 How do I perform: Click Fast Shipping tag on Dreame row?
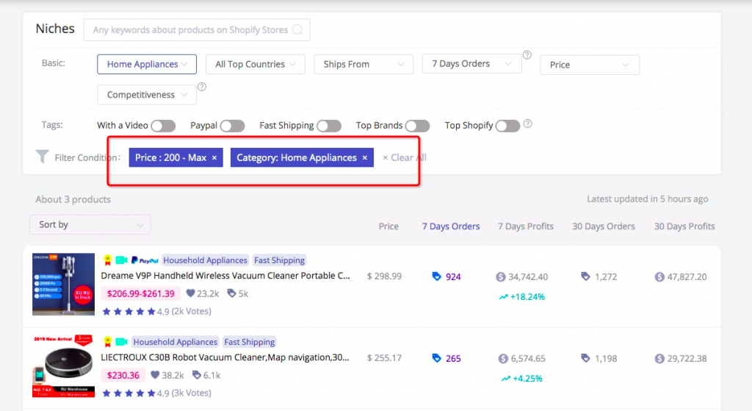(279, 260)
